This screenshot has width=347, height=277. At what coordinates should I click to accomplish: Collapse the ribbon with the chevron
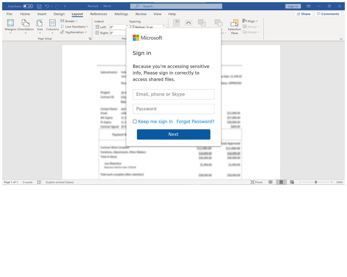pyautogui.click(x=341, y=39)
